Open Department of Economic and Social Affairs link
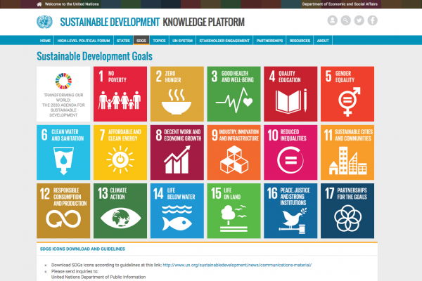Screen dimensions: 422x281 click(340, 4)
